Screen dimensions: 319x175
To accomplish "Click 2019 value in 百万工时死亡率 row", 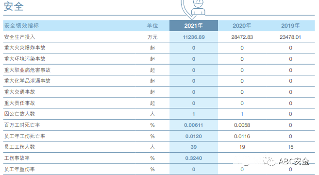I will coord(290,125).
